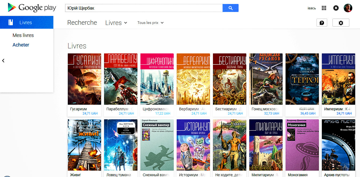The image size is (360, 177).
Task: Open the Снежный вампир book cover
Action: 157,145
